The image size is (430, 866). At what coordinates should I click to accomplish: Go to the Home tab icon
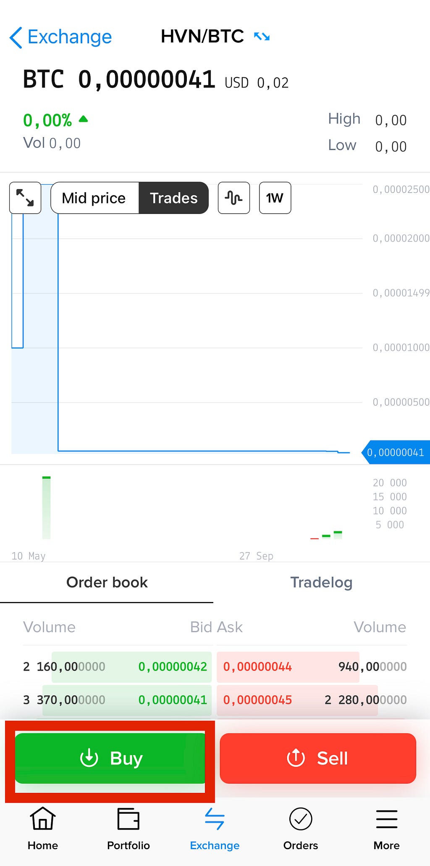[43, 819]
